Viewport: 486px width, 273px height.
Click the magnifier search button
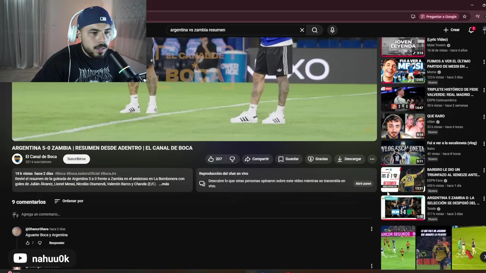(x=315, y=30)
